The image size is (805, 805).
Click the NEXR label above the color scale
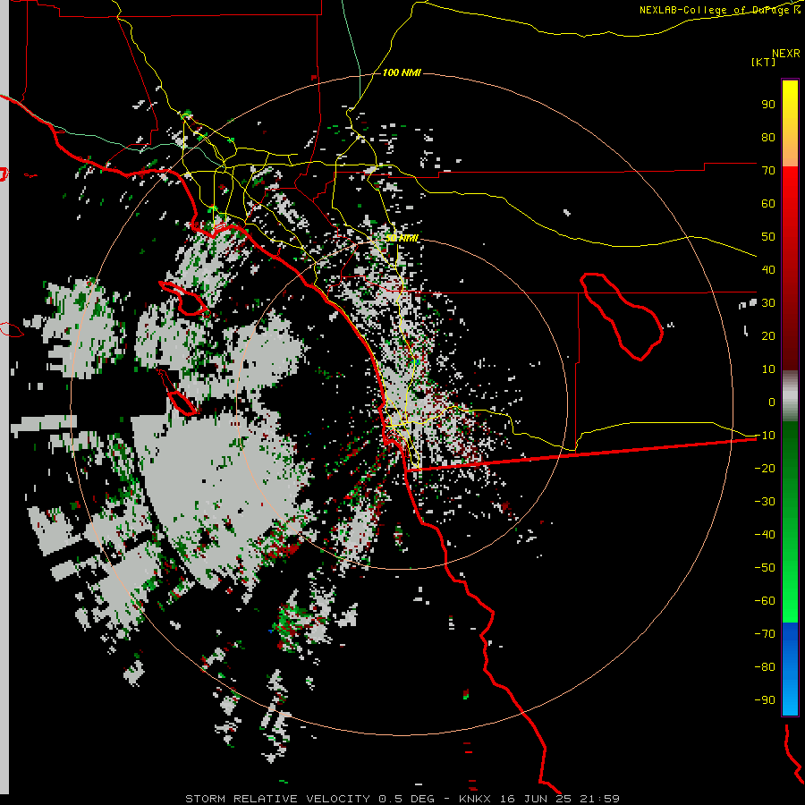[x=786, y=54]
